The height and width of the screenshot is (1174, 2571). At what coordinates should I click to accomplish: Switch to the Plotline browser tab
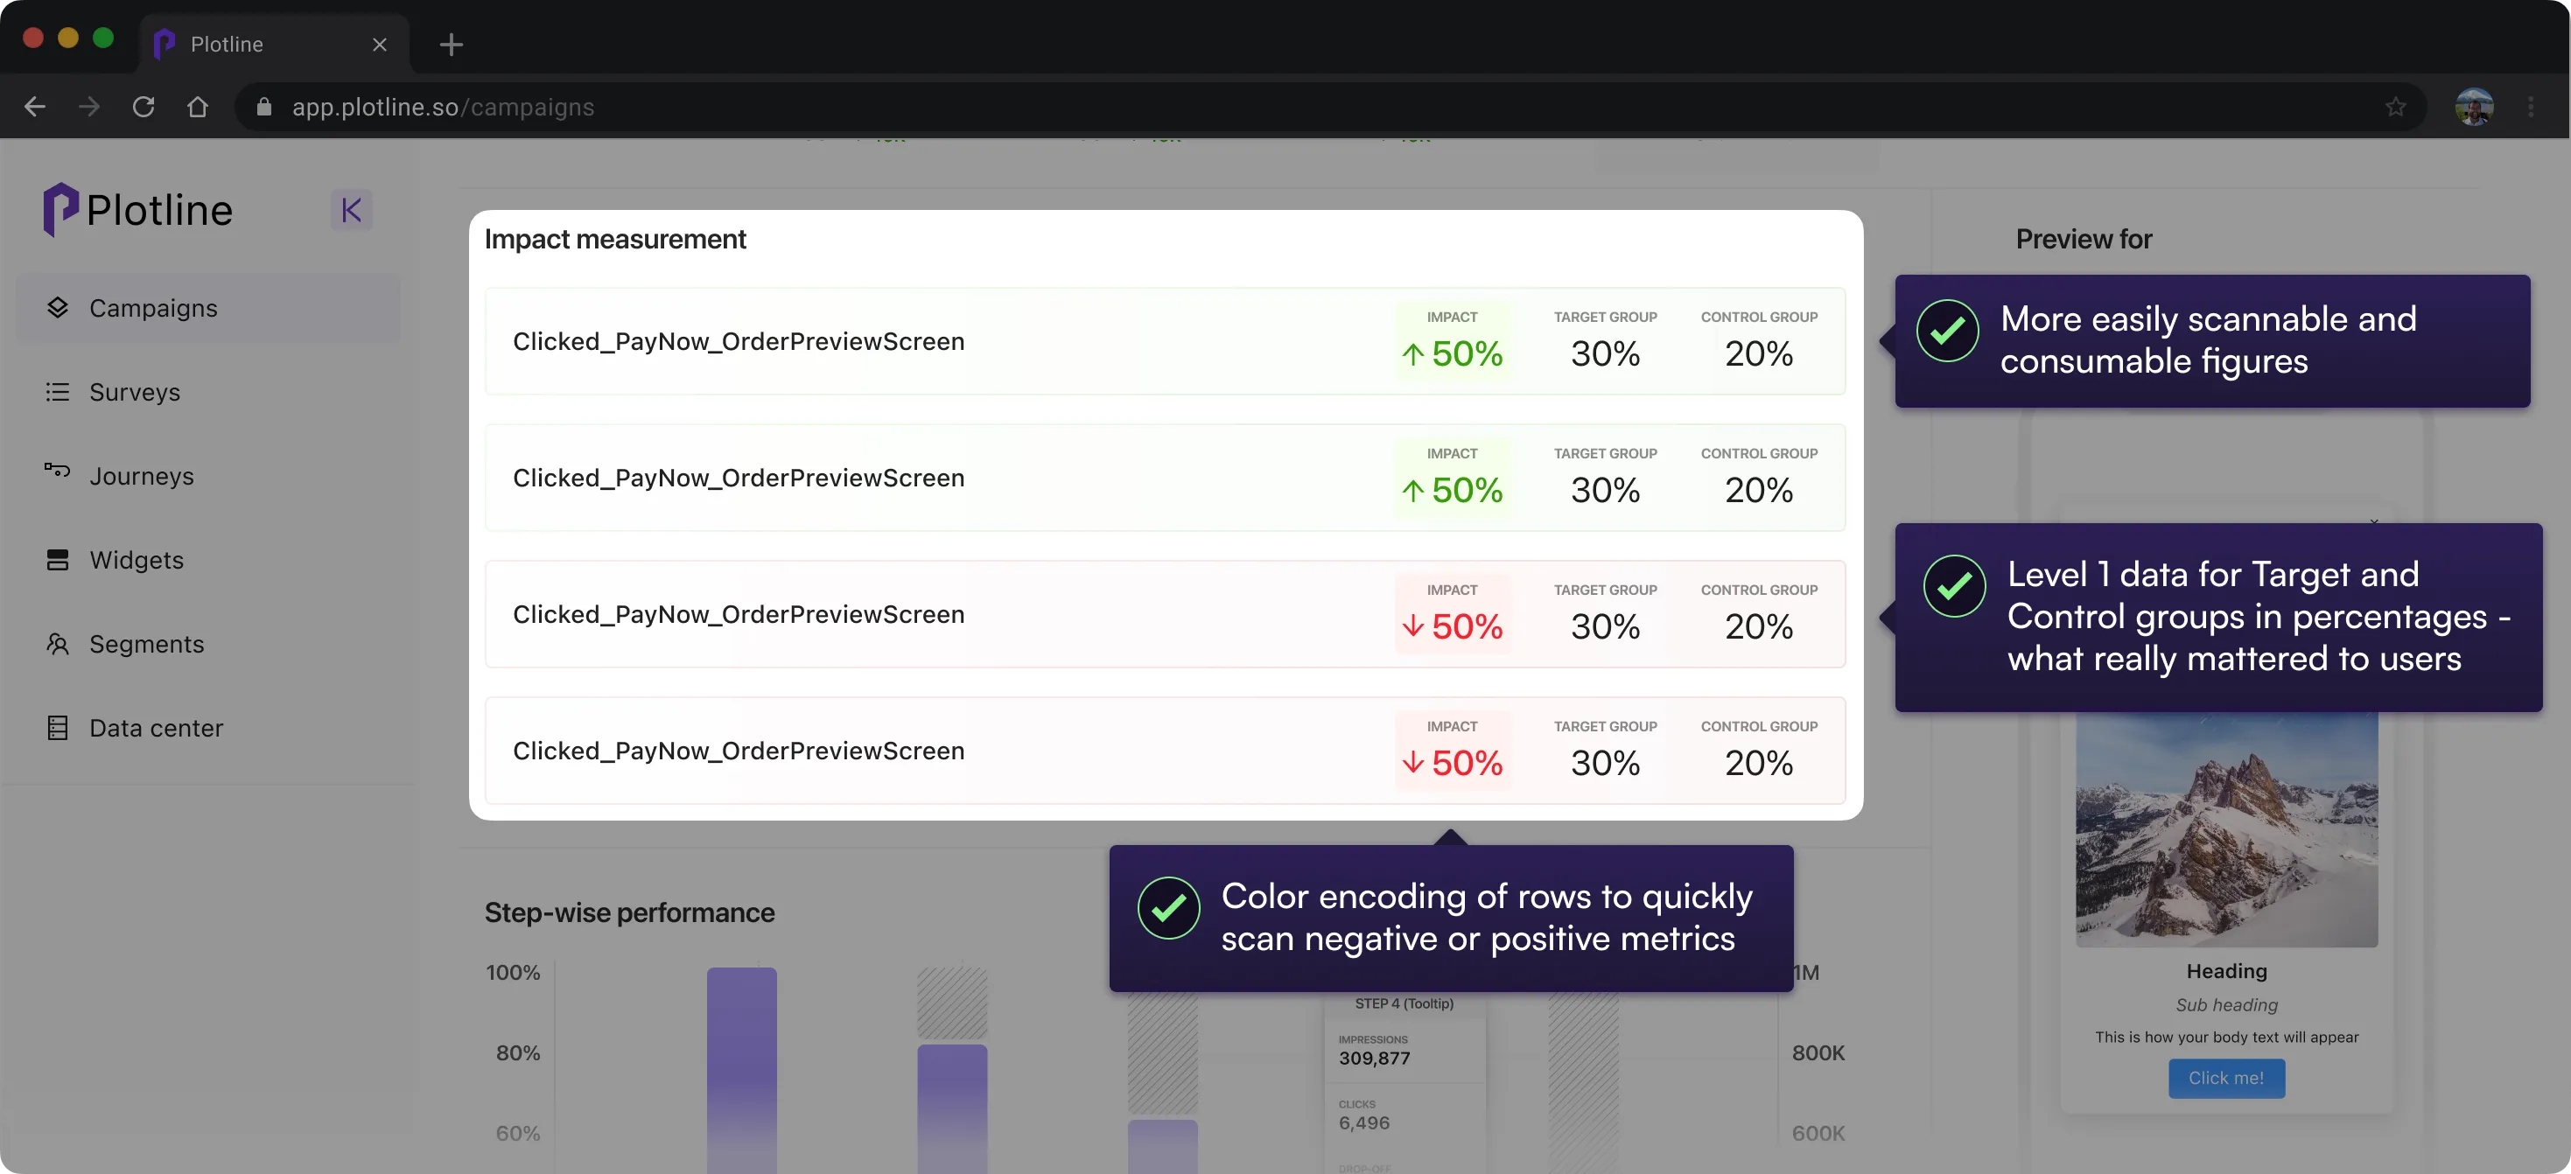[227, 44]
